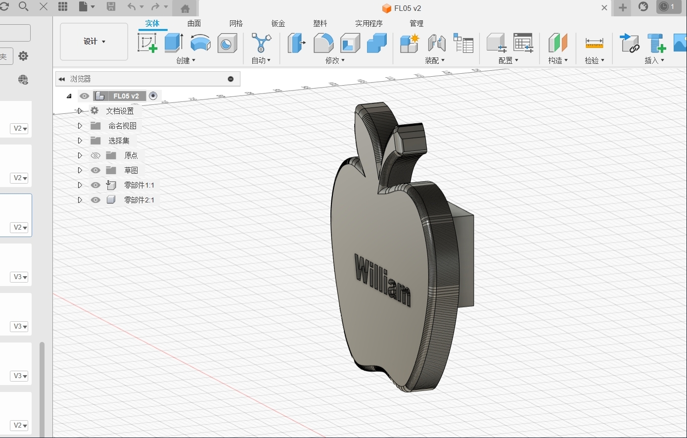Open the 设计 workspace dropdown
This screenshot has width=687, height=438.
point(94,42)
